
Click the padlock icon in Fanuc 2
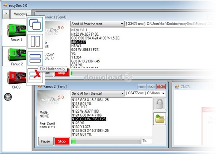click(x=159, y=104)
